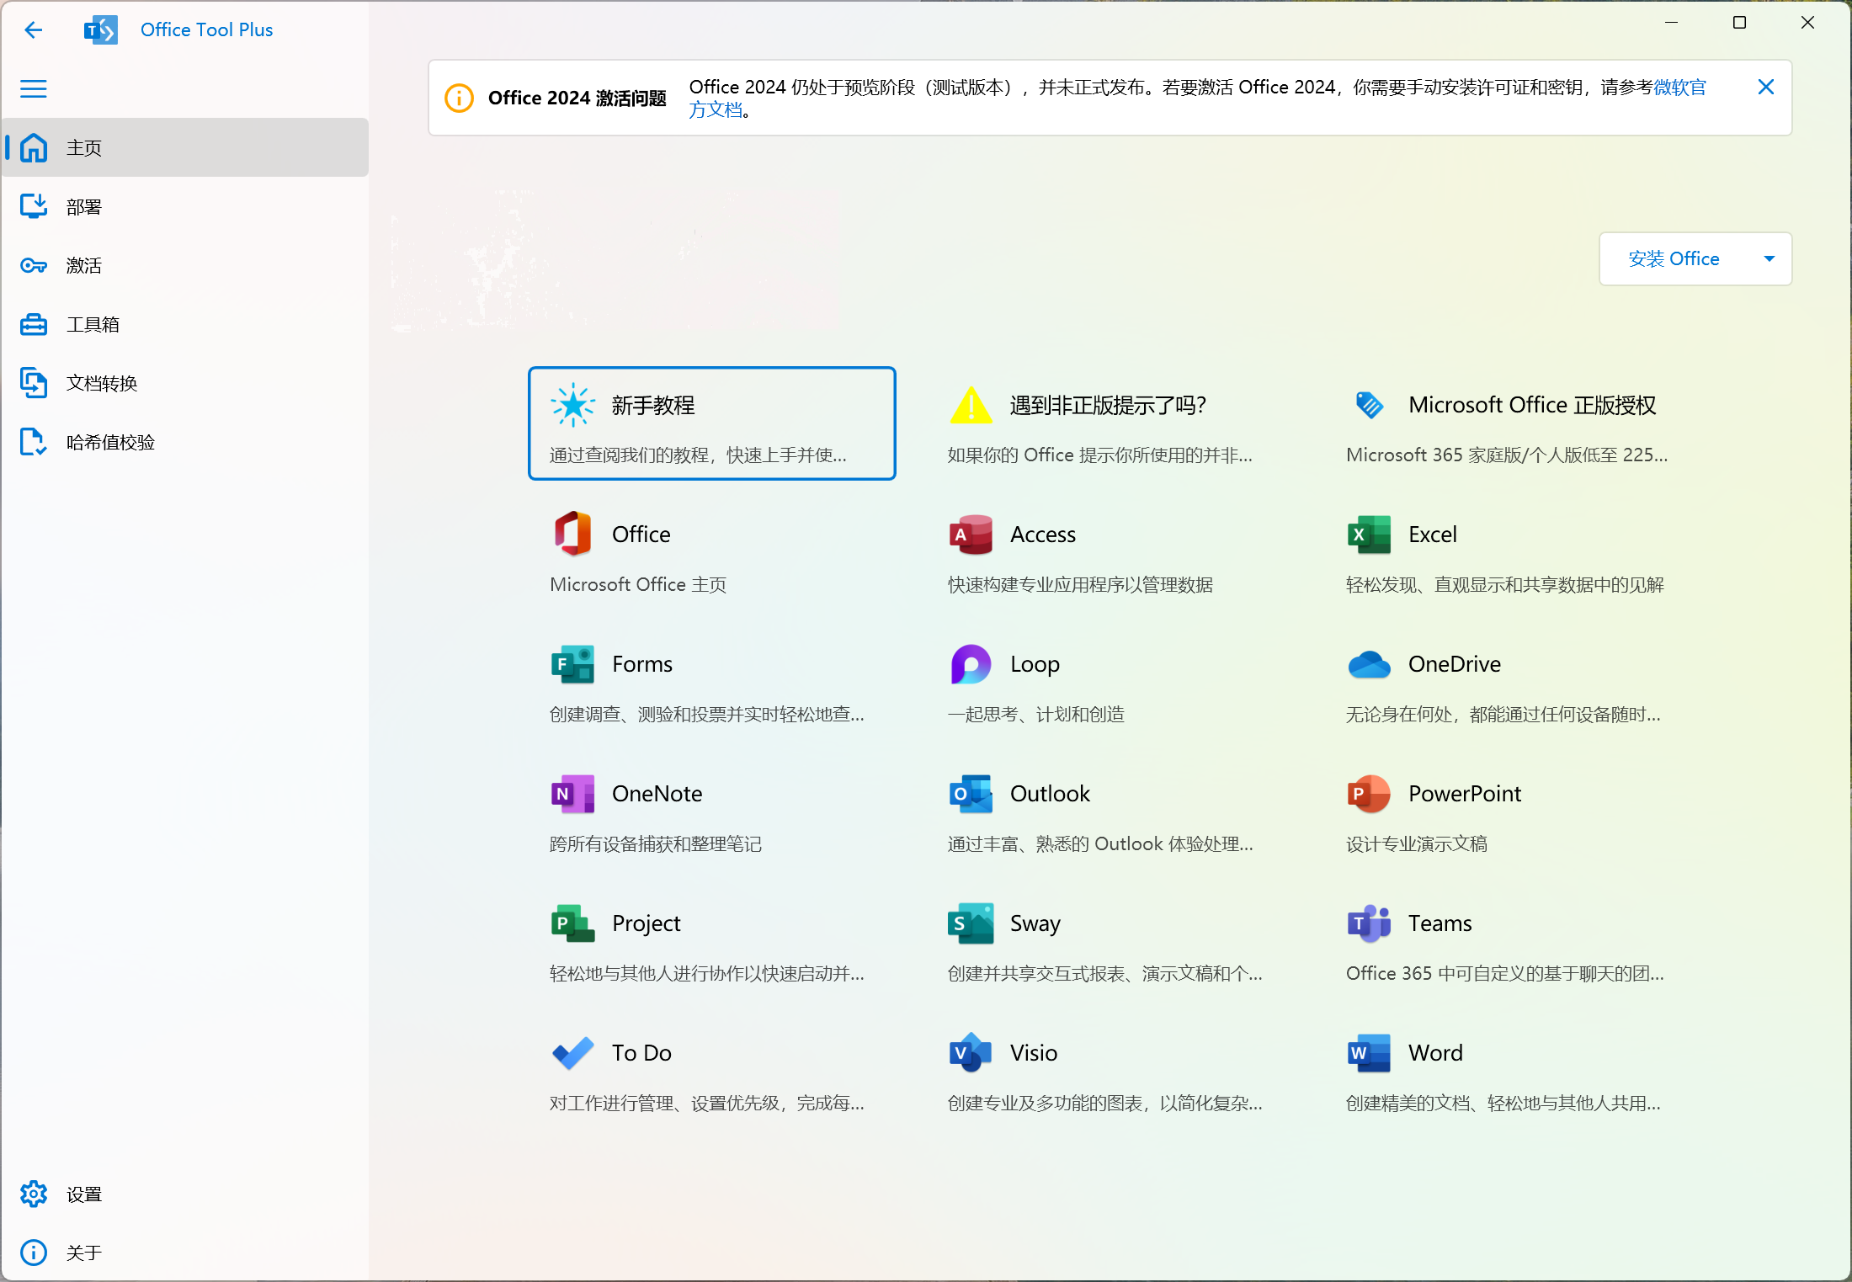
Task: Click the orange info icon in banner
Action: coord(459,98)
